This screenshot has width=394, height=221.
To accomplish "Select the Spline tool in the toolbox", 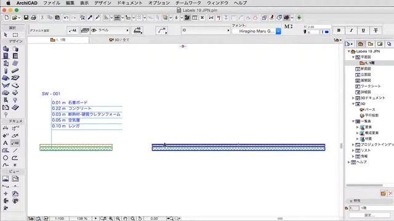I will pos(6,165).
